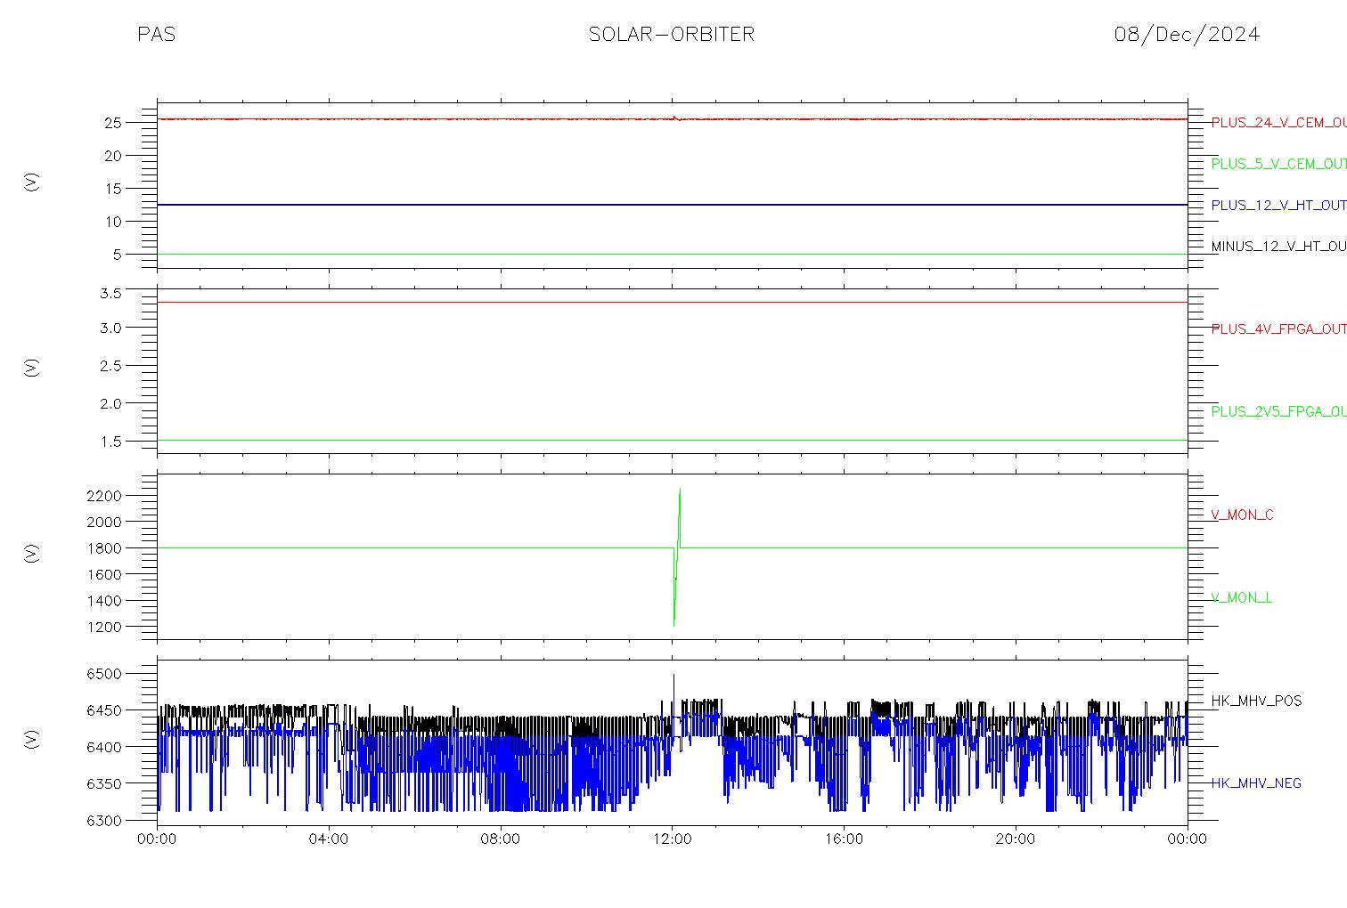Select the PLUS_12_V_HT_OUT legend label
1347x908 pixels.
[1278, 205]
